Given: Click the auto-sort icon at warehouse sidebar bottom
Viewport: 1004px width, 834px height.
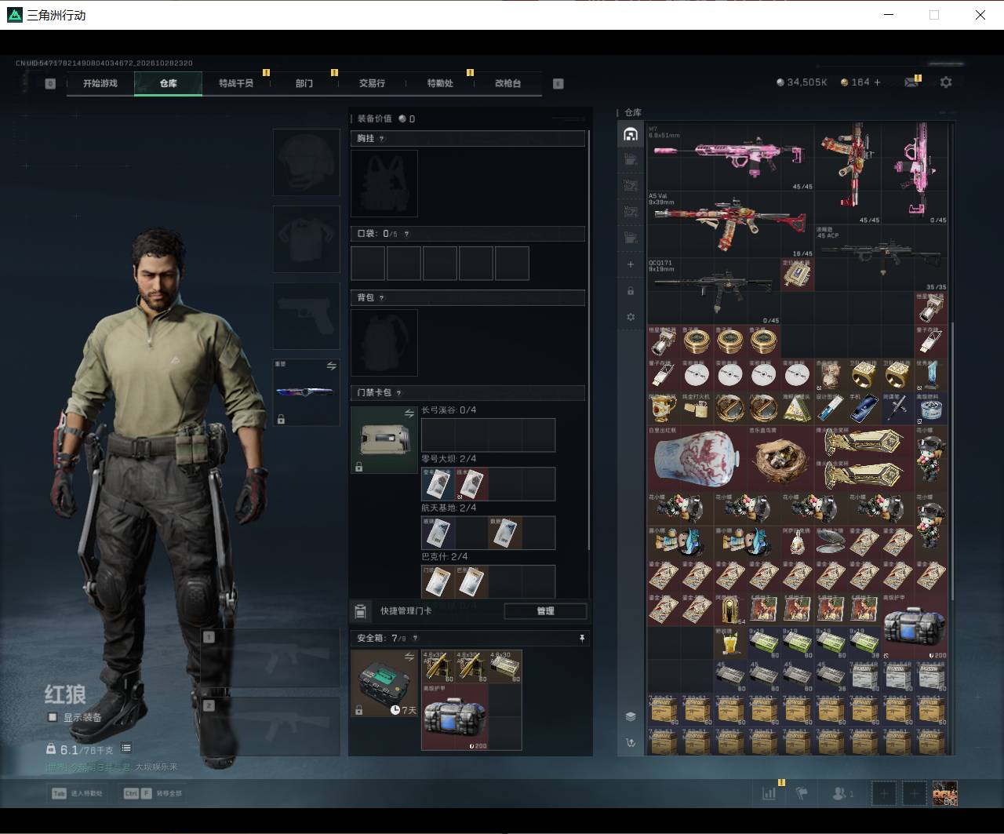Looking at the screenshot, I should (x=631, y=742).
